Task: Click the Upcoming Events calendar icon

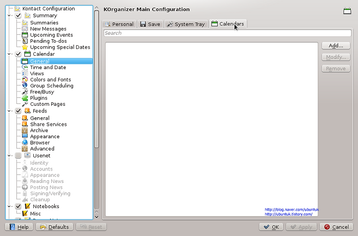Action: coord(25,35)
